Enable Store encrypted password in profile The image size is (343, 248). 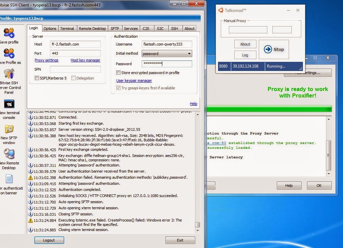tap(118, 72)
